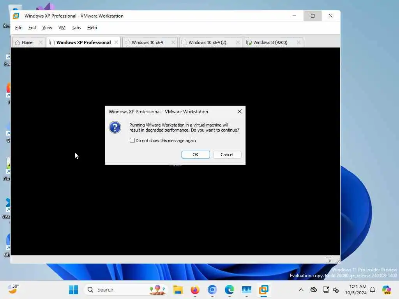Open the clock showing 1:21 AM
This screenshot has height=299, width=399.
(355, 290)
